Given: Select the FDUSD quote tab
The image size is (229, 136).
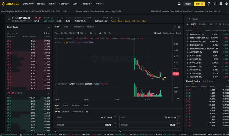Looking at the screenshot, I should pos(202,25).
